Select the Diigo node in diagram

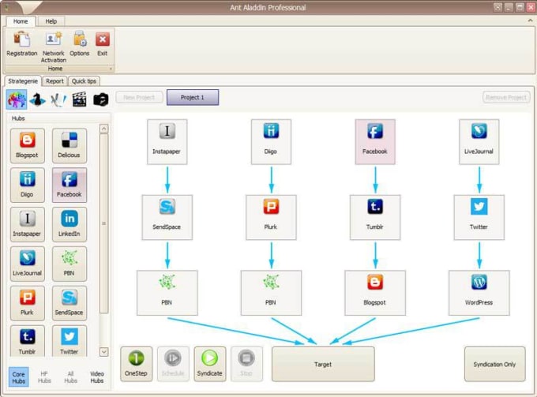pyautogui.click(x=271, y=142)
